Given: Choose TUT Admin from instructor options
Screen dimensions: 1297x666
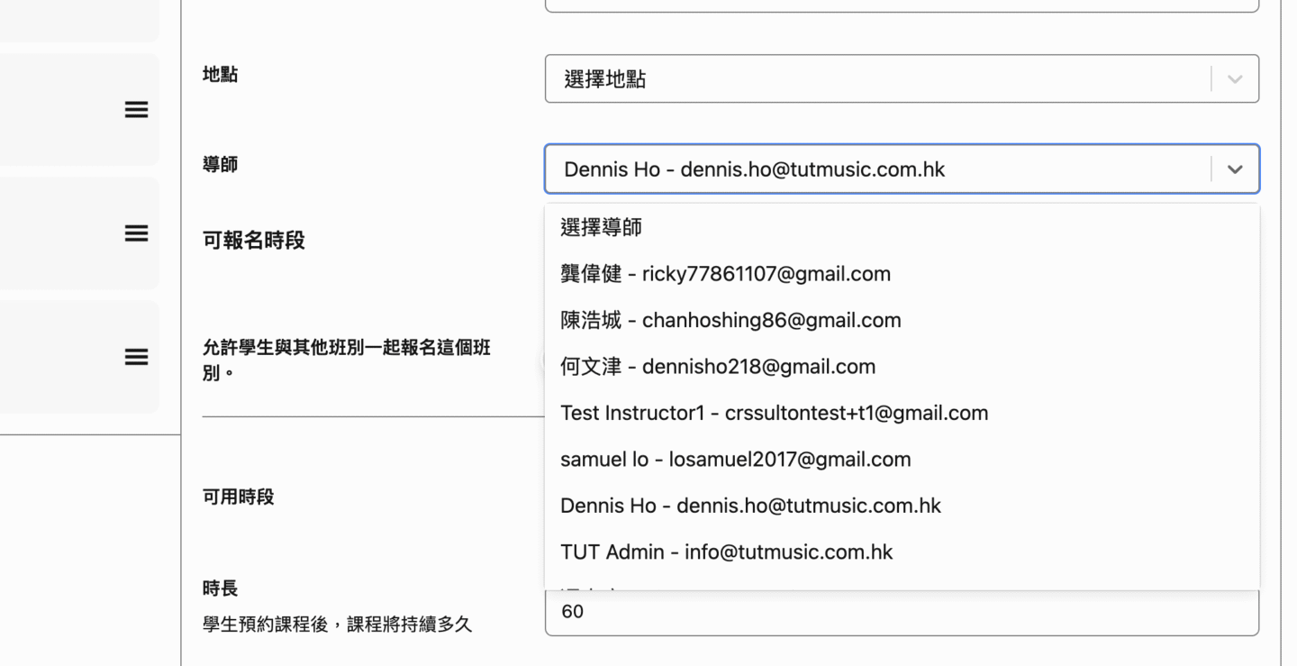Looking at the screenshot, I should tap(726, 552).
